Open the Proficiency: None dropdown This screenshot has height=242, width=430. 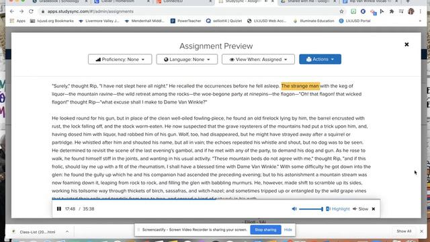click(120, 59)
